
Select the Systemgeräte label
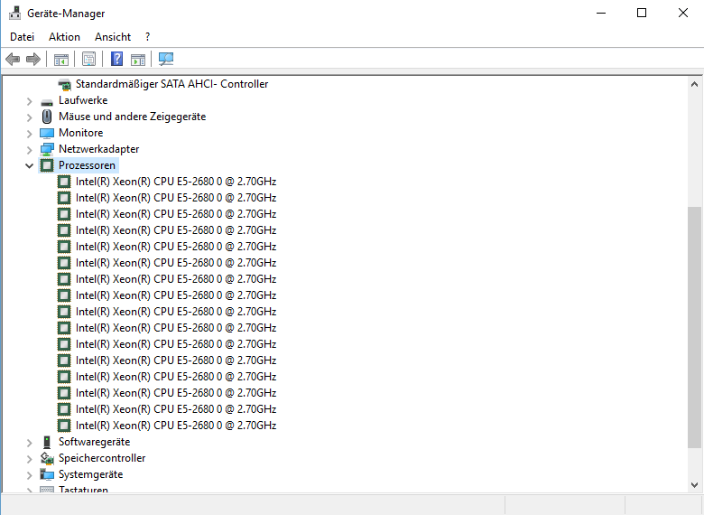click(x=90, y=474)
